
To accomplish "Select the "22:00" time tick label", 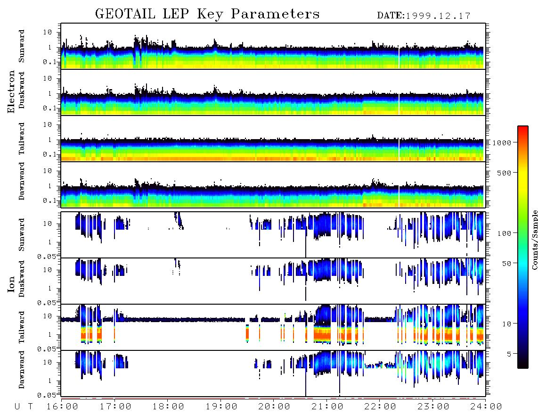I will click(x=380, y=407).
